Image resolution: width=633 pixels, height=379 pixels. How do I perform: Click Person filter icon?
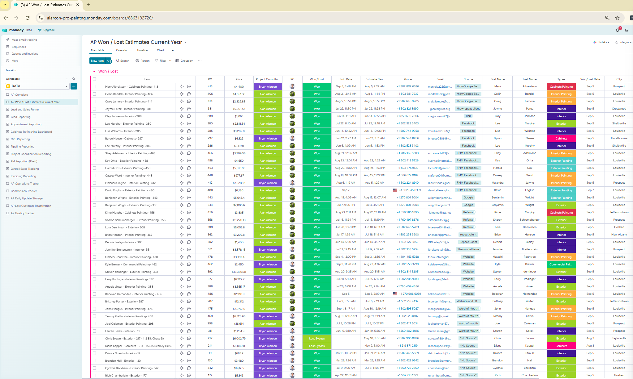pos(137,61)
